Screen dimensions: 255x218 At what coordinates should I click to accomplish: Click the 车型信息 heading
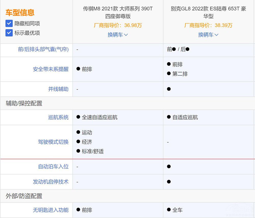(x=20, y=12)
